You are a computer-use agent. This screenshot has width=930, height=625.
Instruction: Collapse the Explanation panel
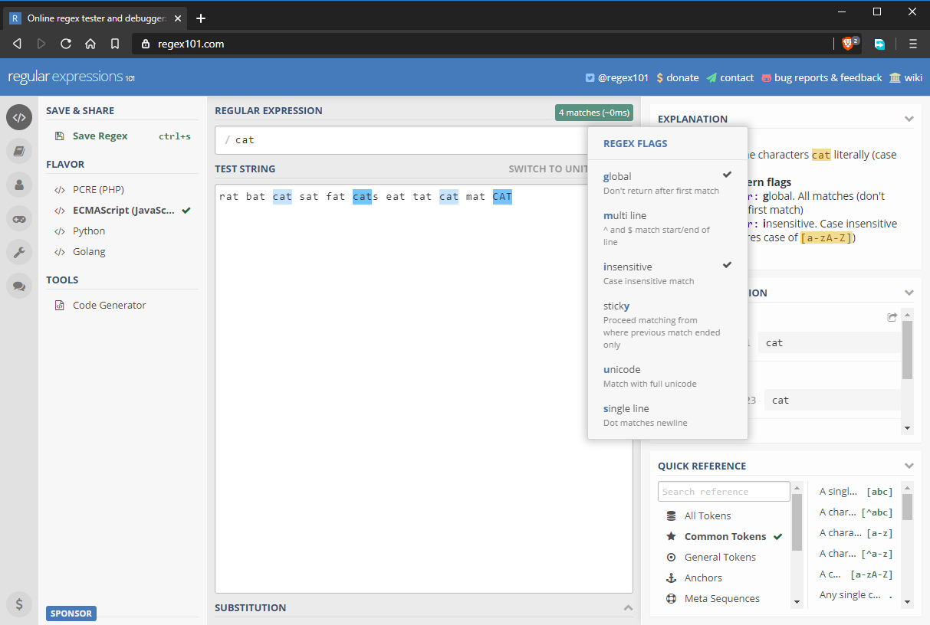coord(909,119)
